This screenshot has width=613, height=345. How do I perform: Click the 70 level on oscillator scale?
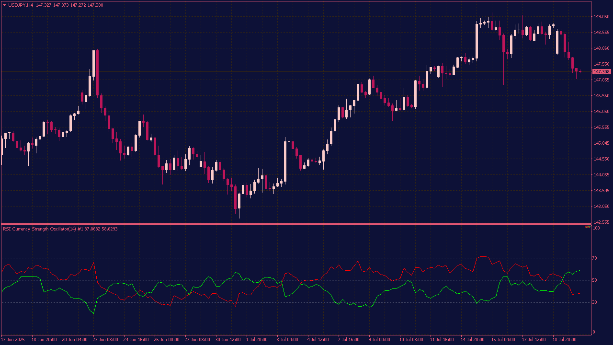594,258
